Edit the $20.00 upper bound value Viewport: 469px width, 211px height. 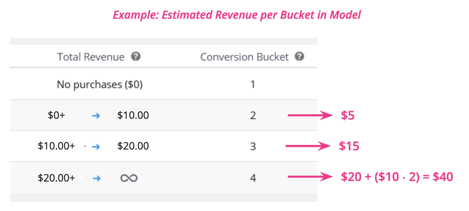click(x=133, y=146)
